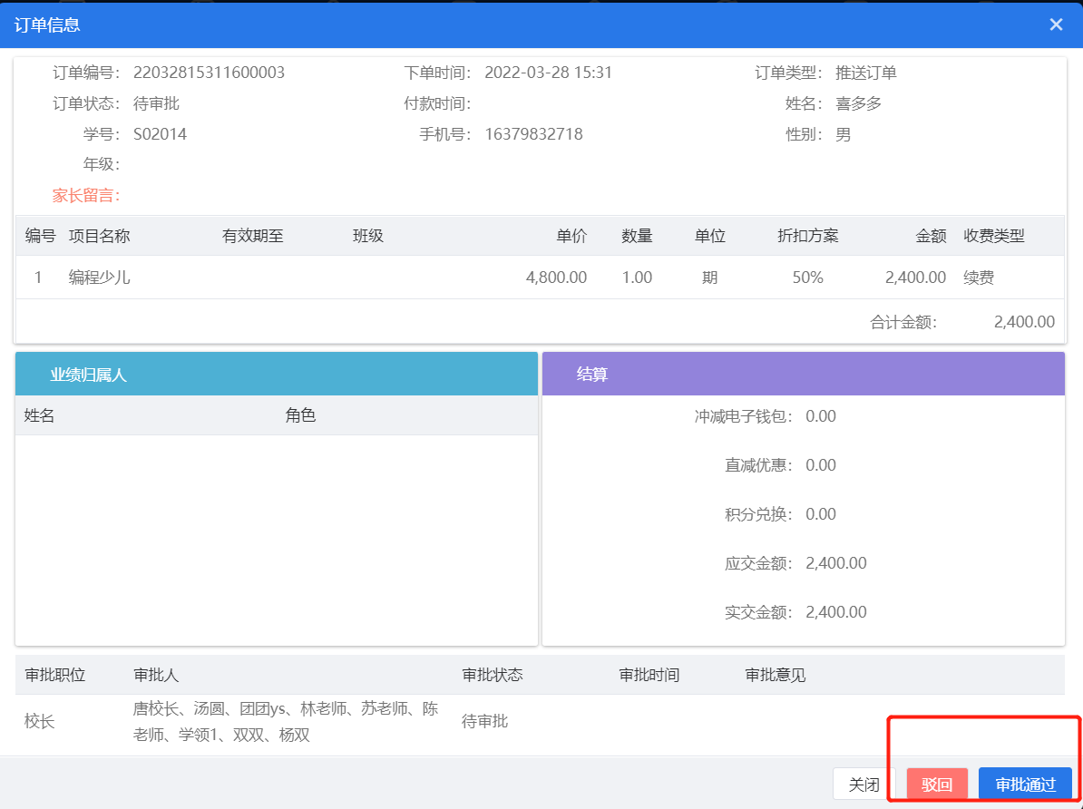Click the gender value 男
Screen dimensions: 1083x809
[x=843, y=134]
